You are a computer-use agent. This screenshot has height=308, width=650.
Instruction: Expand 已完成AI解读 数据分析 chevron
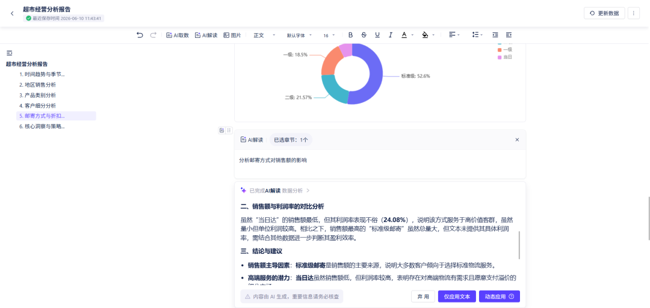[x=308, y=191]
